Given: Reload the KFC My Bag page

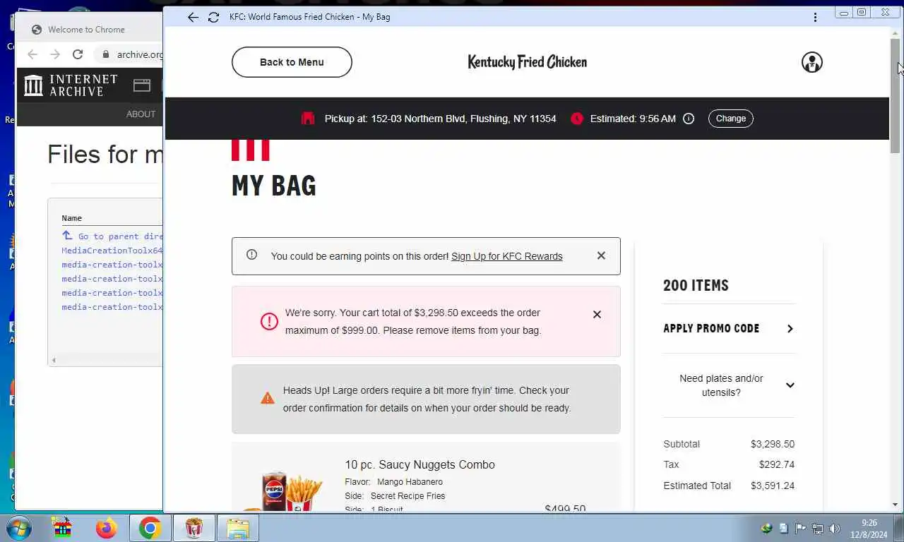Looking at the screenshot, I should point(213,17).
